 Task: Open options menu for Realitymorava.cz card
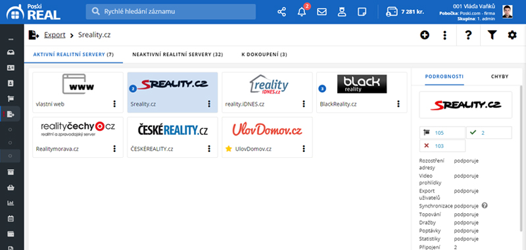[114, 149]
